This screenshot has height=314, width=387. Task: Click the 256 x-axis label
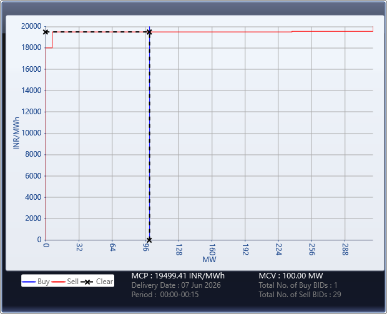click(311, 250)
